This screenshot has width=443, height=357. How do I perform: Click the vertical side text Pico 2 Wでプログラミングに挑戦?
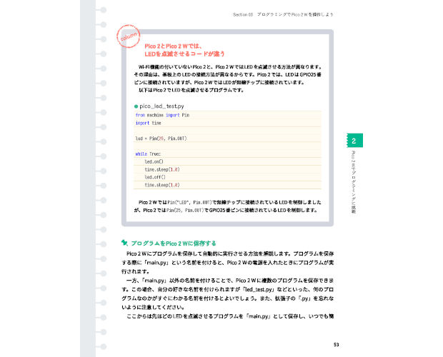coord(354,182)
